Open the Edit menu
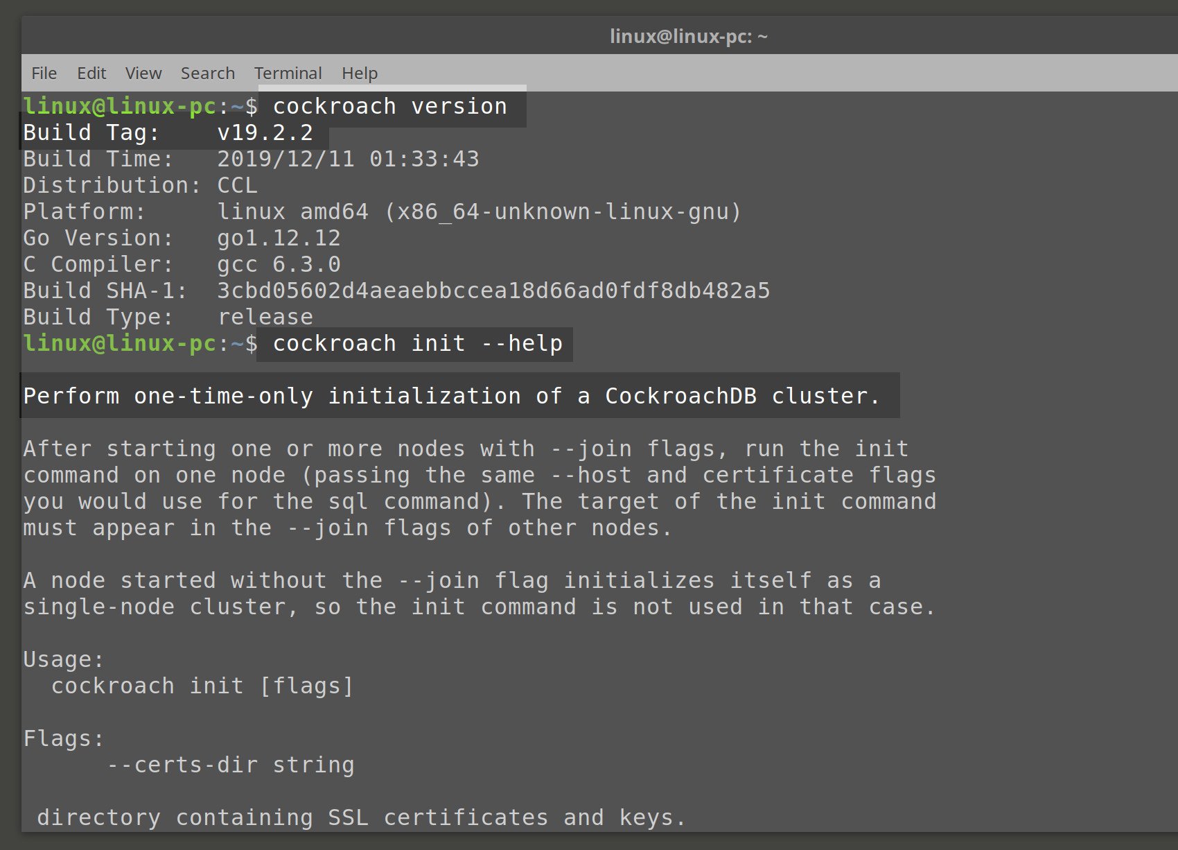The image size is (1178, 850). click(x=91, y=73)
